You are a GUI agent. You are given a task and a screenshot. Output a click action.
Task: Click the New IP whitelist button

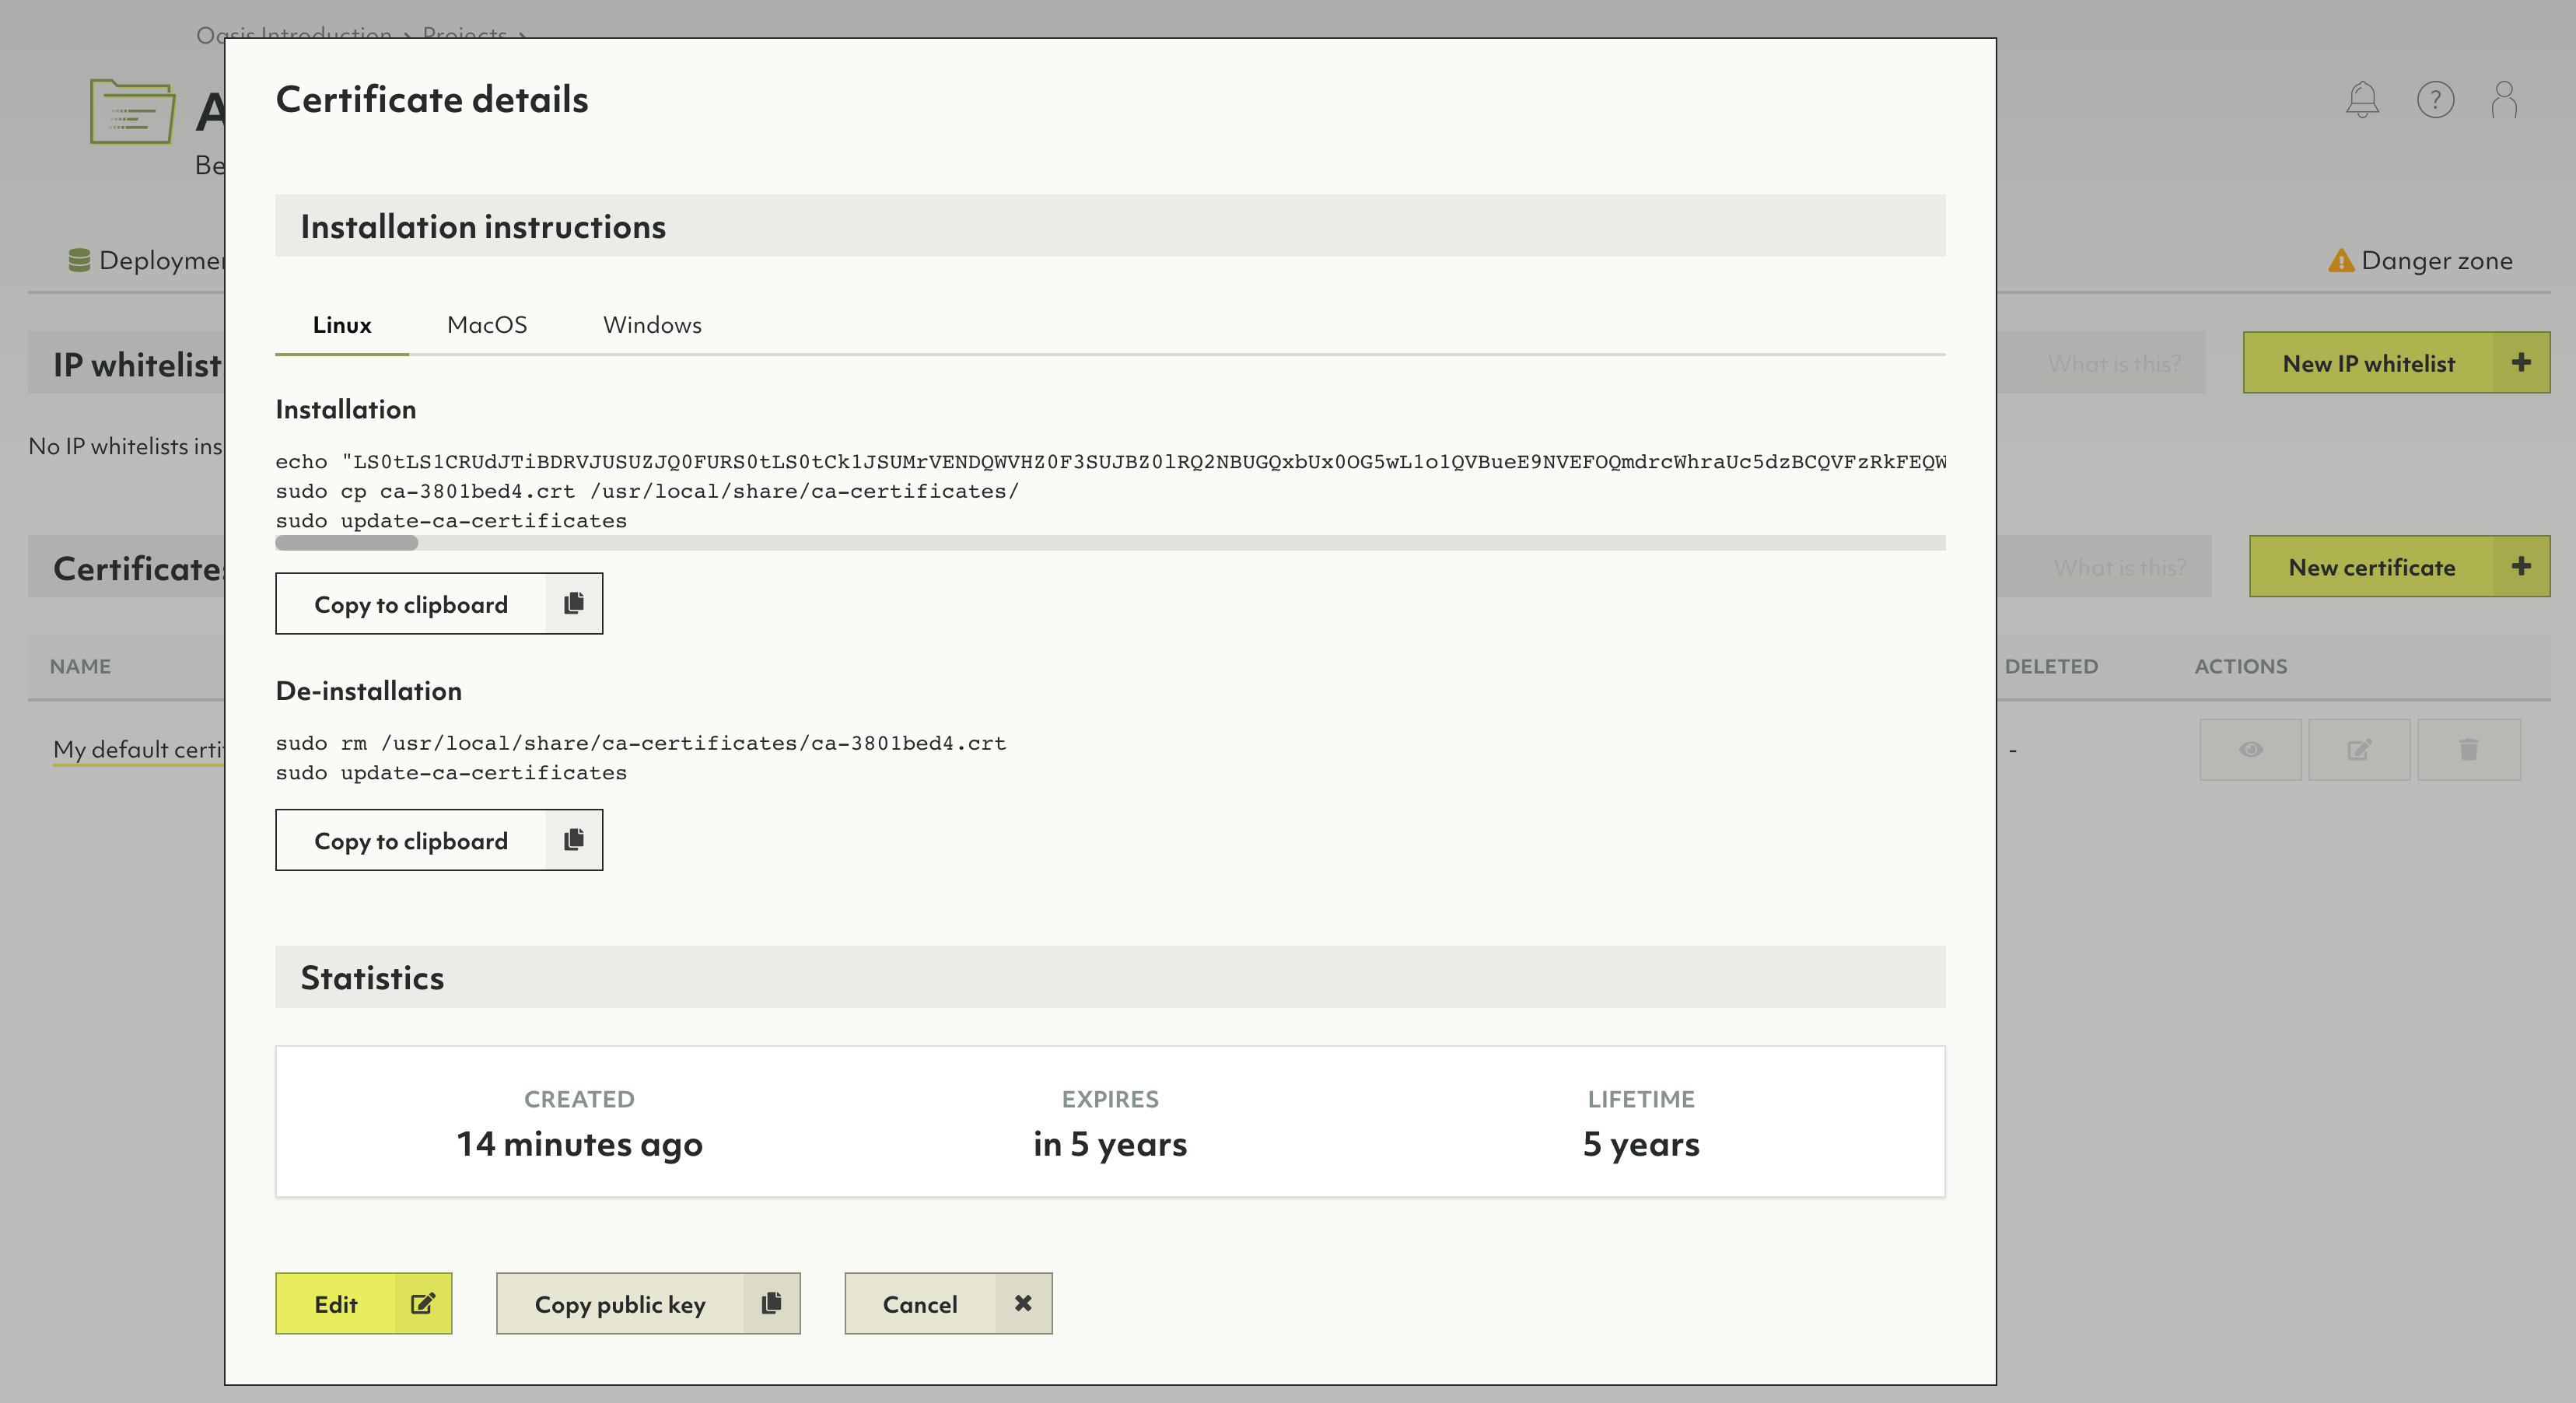coord(2368,363)
